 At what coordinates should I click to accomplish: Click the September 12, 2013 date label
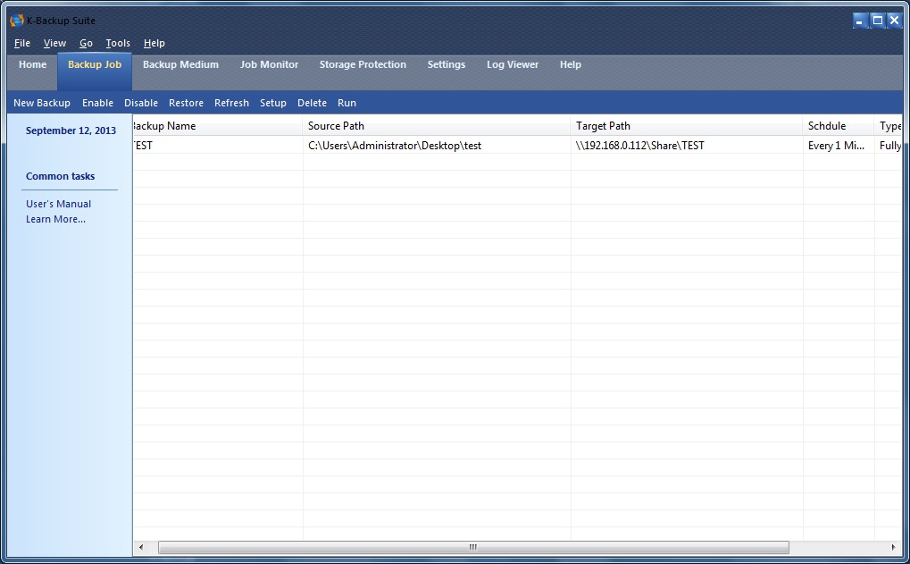point(71,130)
